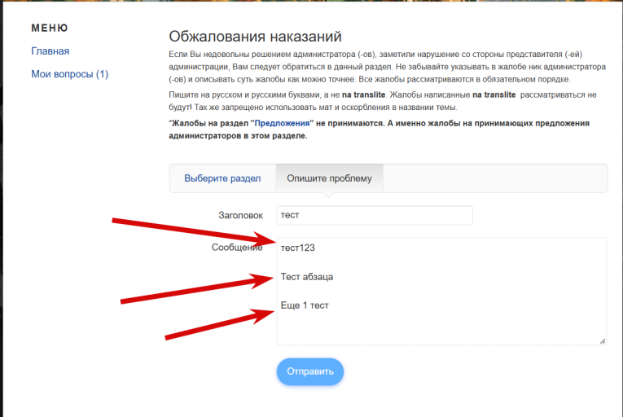Click the Обжалования наказаний heading
Viewport: 623px width, 417px height.
coord(255,36)
